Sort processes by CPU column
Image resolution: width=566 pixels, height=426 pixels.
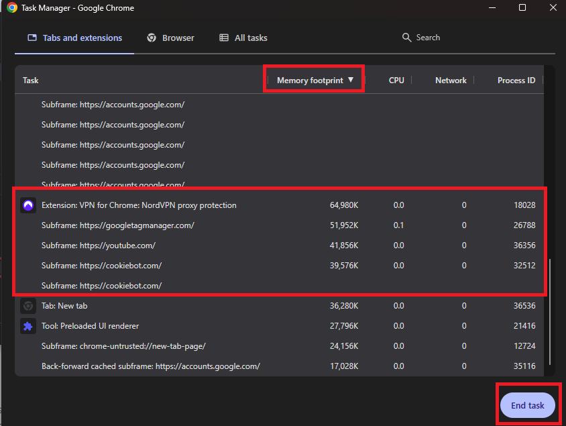click(396, 79)
